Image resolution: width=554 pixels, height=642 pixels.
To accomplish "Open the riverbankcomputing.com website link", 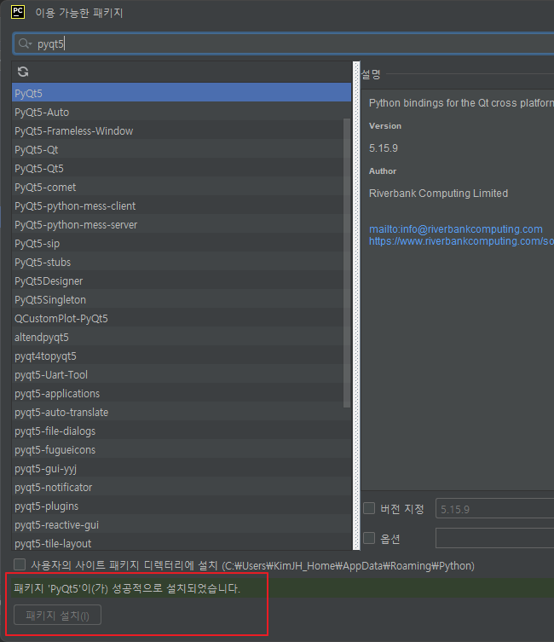I will pos(462,241).
